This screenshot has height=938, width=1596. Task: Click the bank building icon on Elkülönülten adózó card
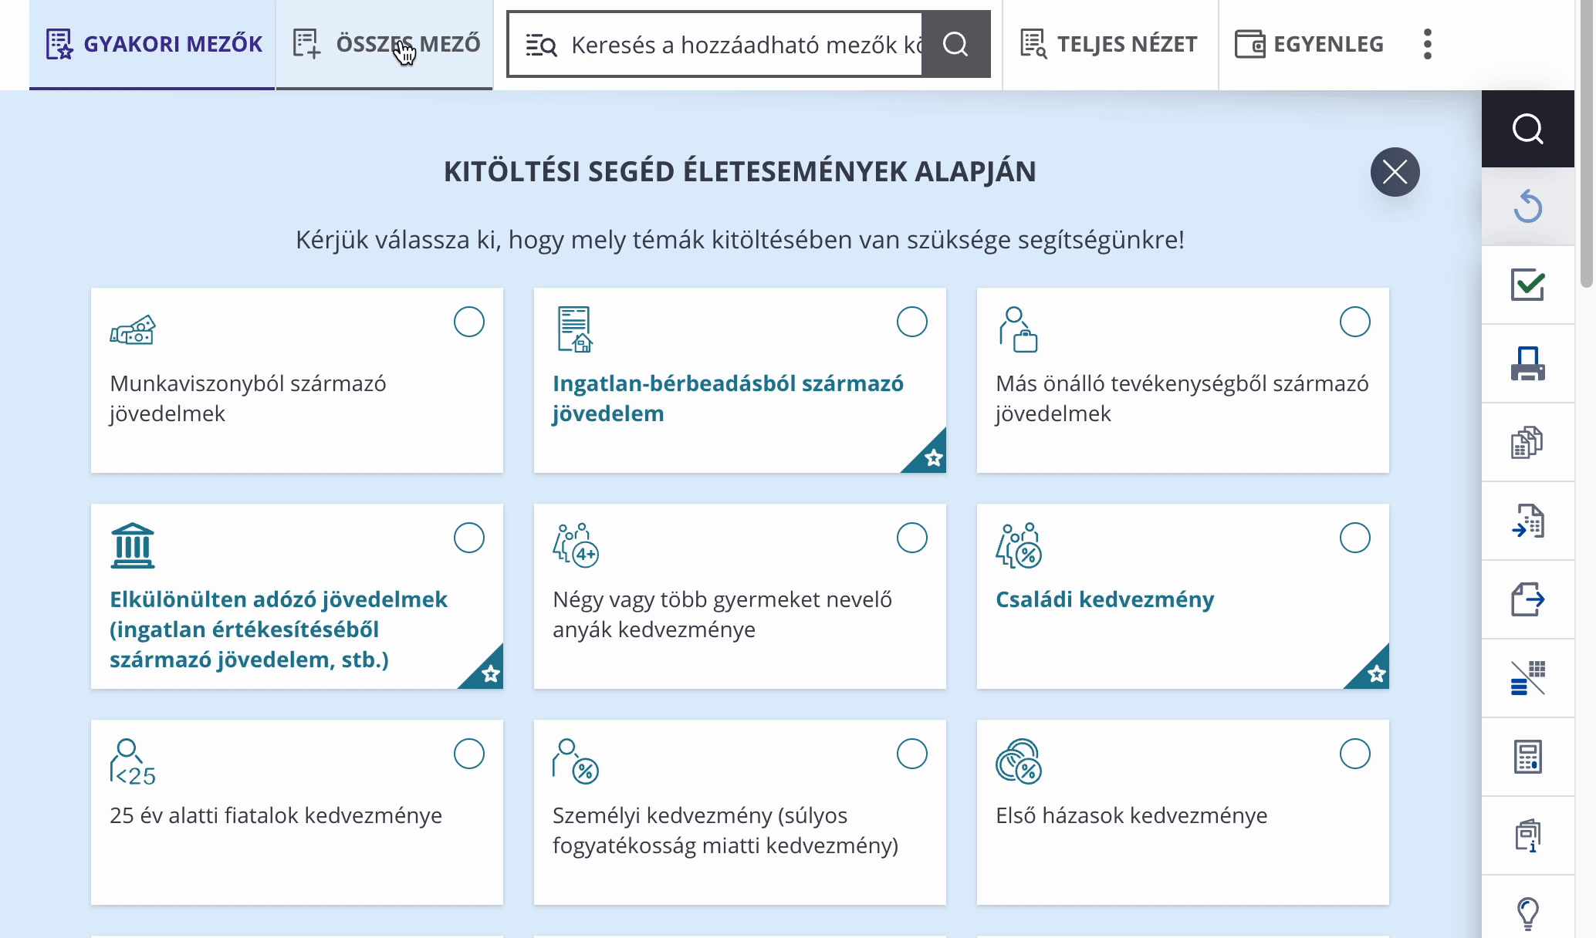pos(133,545)
